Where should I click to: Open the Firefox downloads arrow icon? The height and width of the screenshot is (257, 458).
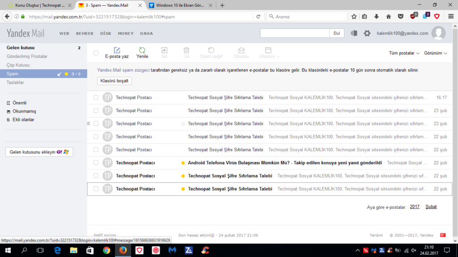click(377, 17)
